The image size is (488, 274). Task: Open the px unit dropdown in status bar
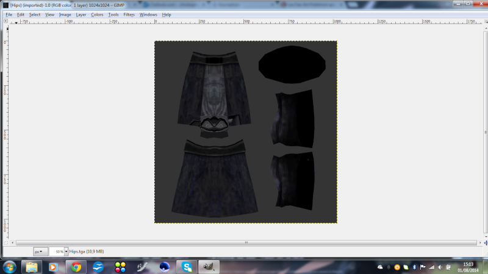click(40, 251)
